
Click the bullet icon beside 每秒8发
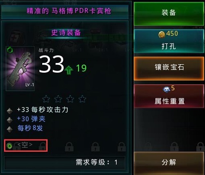click(x=10, y=130)
